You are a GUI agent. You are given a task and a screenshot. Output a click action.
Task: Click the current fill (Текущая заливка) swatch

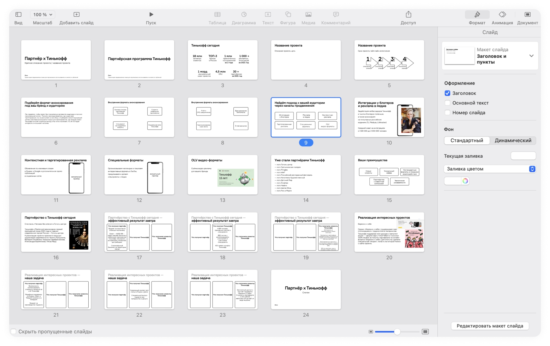coord(523,156)
